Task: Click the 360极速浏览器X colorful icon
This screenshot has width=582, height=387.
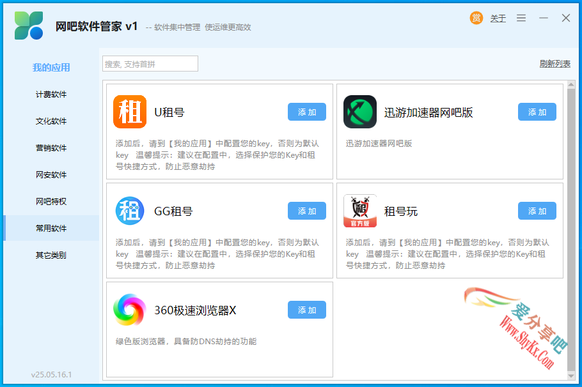Action: coord(130,310)
